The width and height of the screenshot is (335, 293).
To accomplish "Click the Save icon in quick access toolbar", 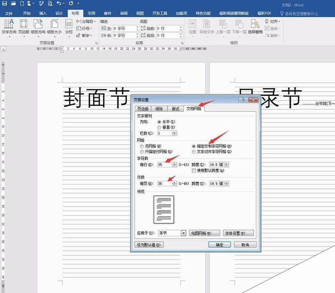I will 4,3.
